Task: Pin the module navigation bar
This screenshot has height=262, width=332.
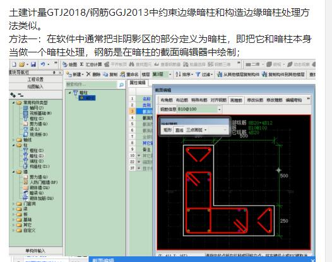Action: click(x=54, y=73)
